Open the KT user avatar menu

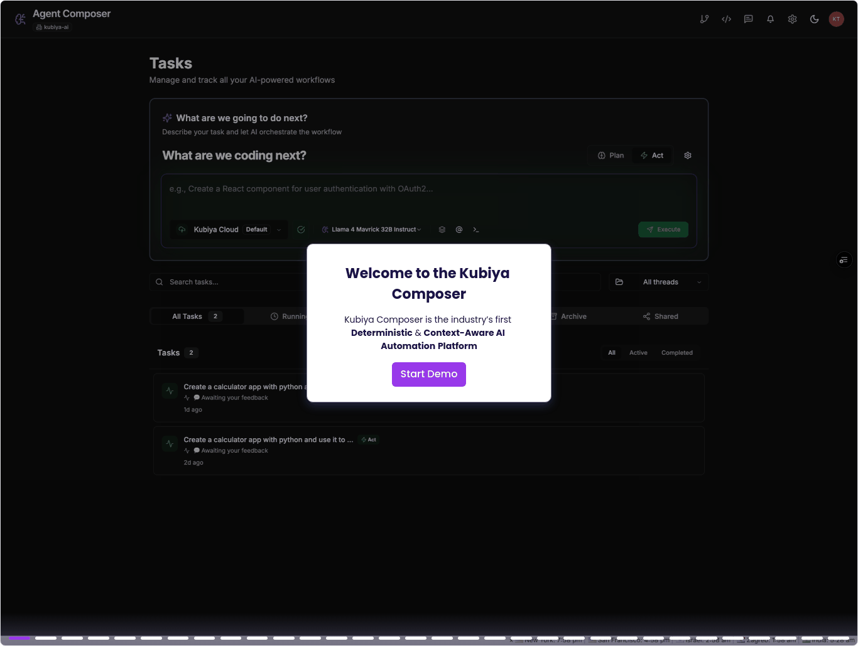point(836,19)
